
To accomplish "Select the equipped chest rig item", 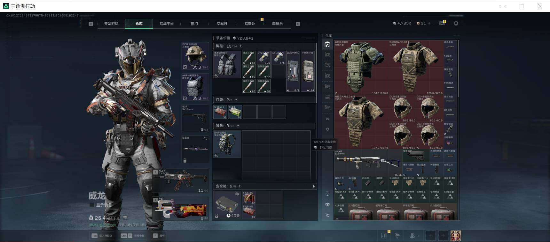I will [227, 64].
